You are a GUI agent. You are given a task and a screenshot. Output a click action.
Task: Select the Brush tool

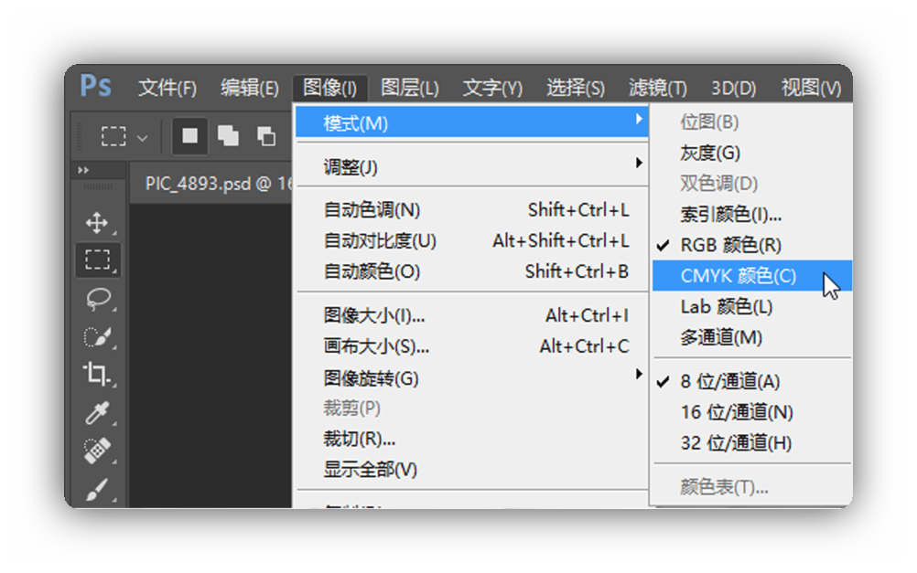click(97, 490)
